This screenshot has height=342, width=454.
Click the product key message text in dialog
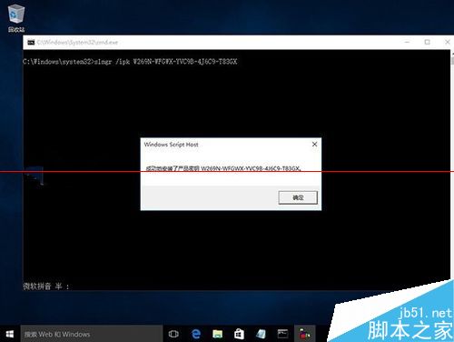pyautogui.click(x=223, y=168)
